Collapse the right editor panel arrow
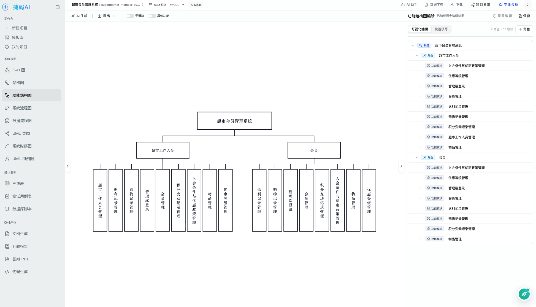 (x=401, y=166)
